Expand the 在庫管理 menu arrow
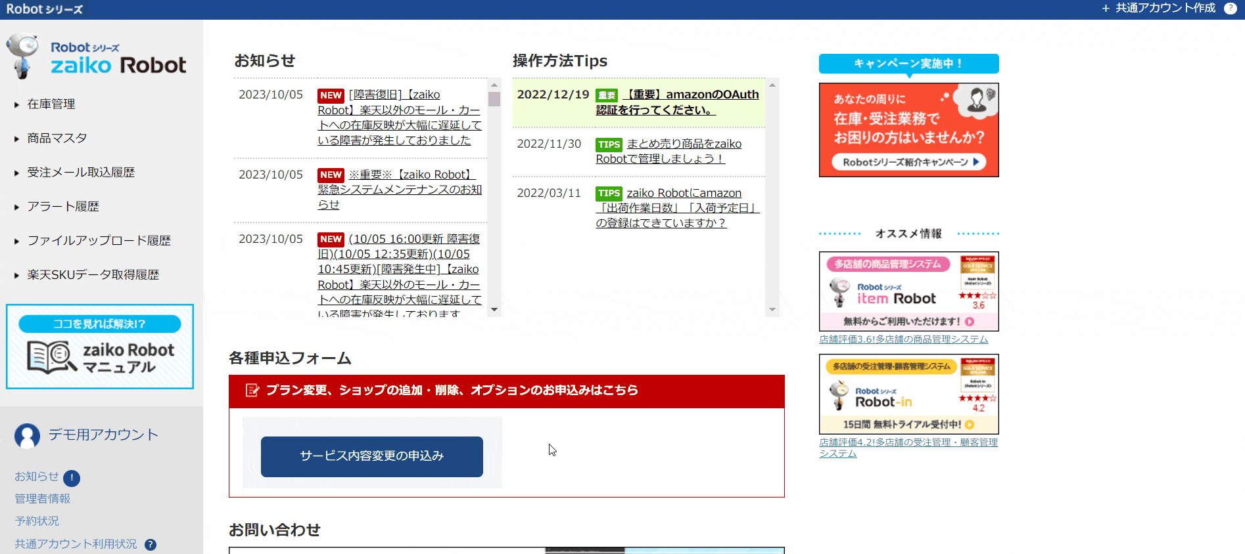The width and height of the screenshot is (1245, 554). pyautogui.click(x=17, y=104)
